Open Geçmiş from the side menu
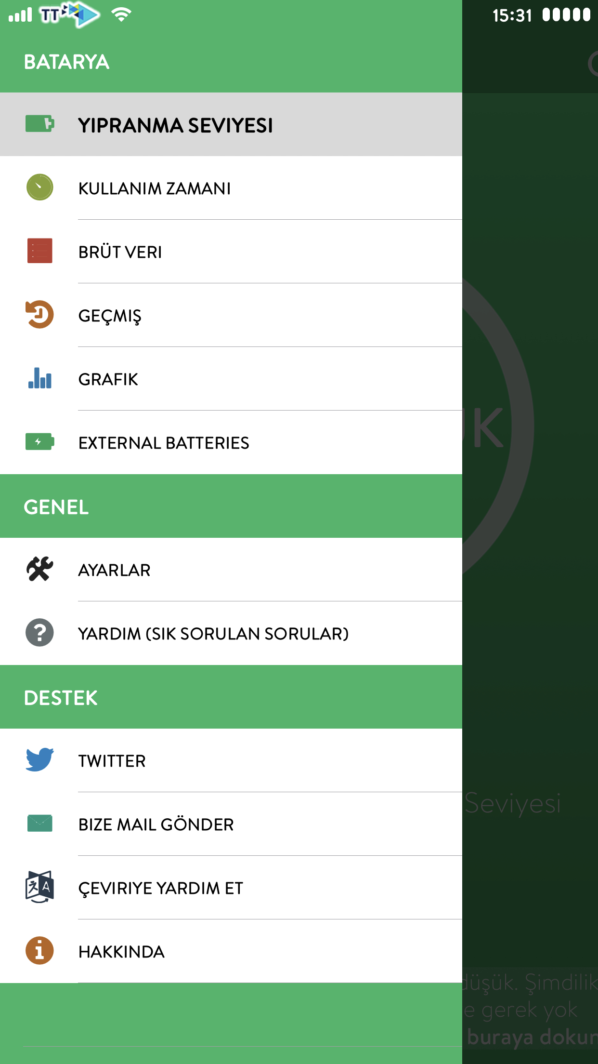The width and height of the screenshot is (598, 1064). (x=231, y=315)
